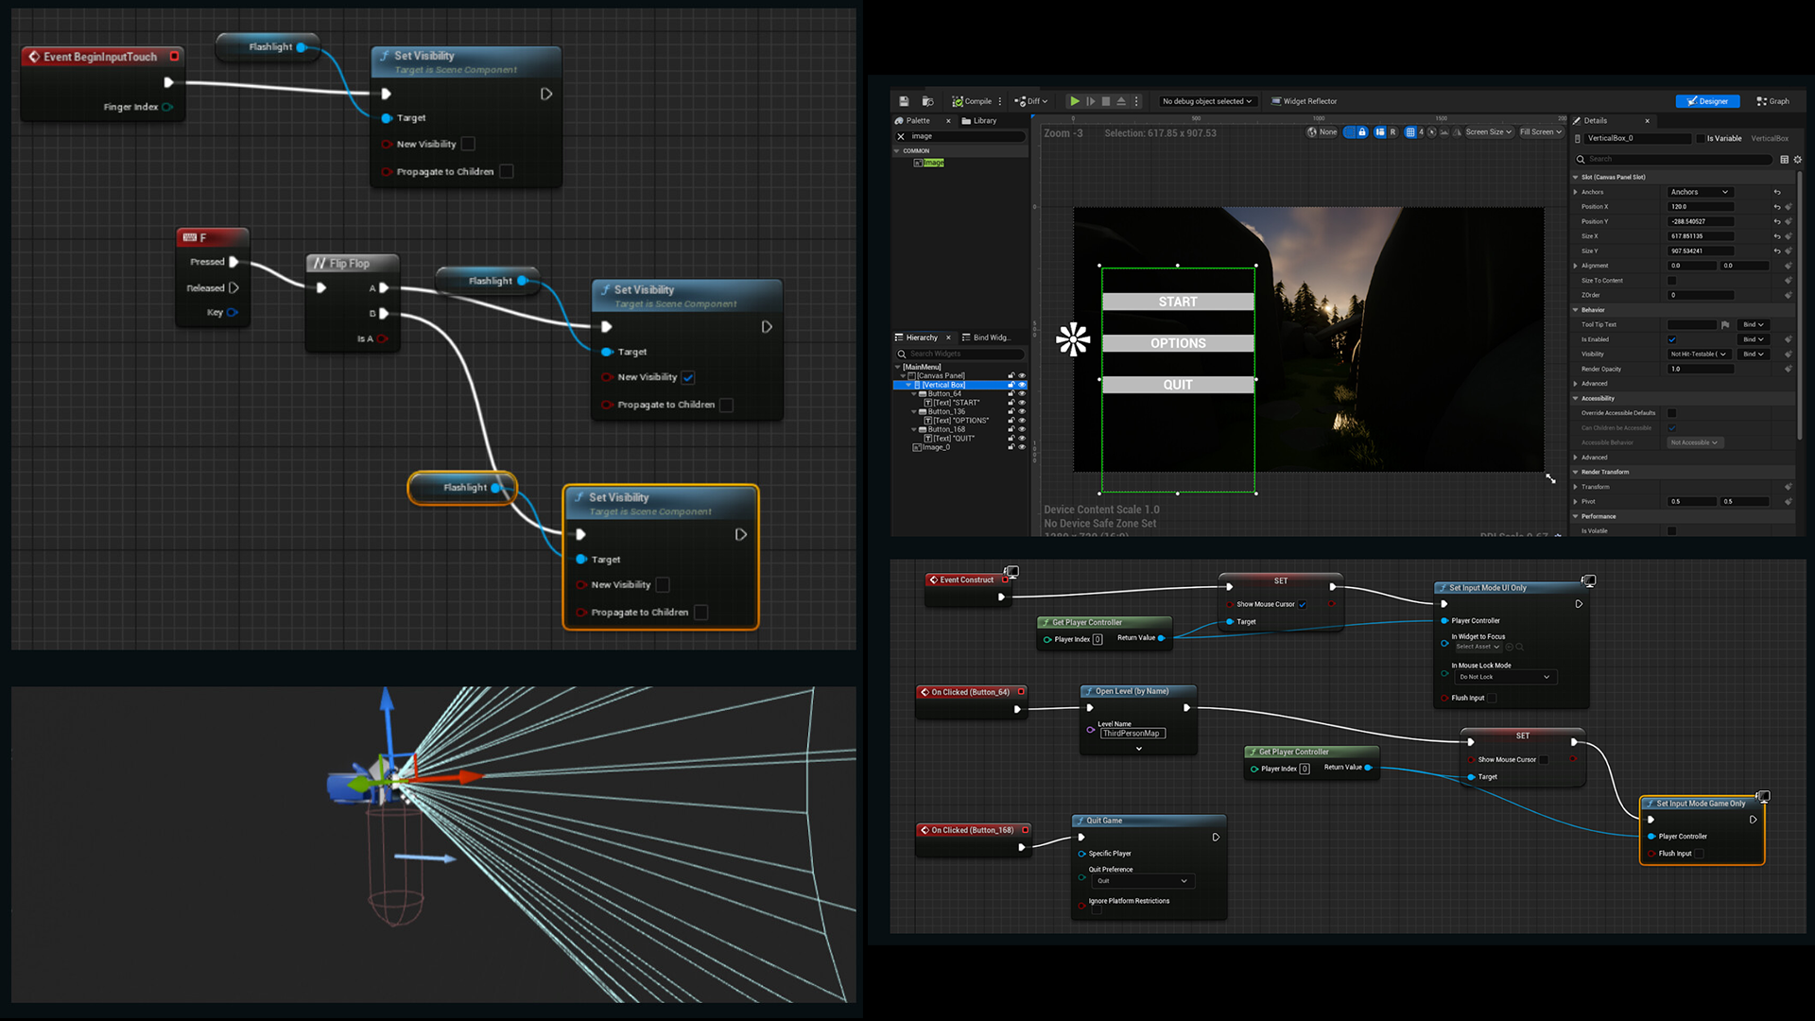The height and width of the screenshot is (1021, 1815).
Task: Clear the palette search with X icon
Action: (x=901, y=136)
